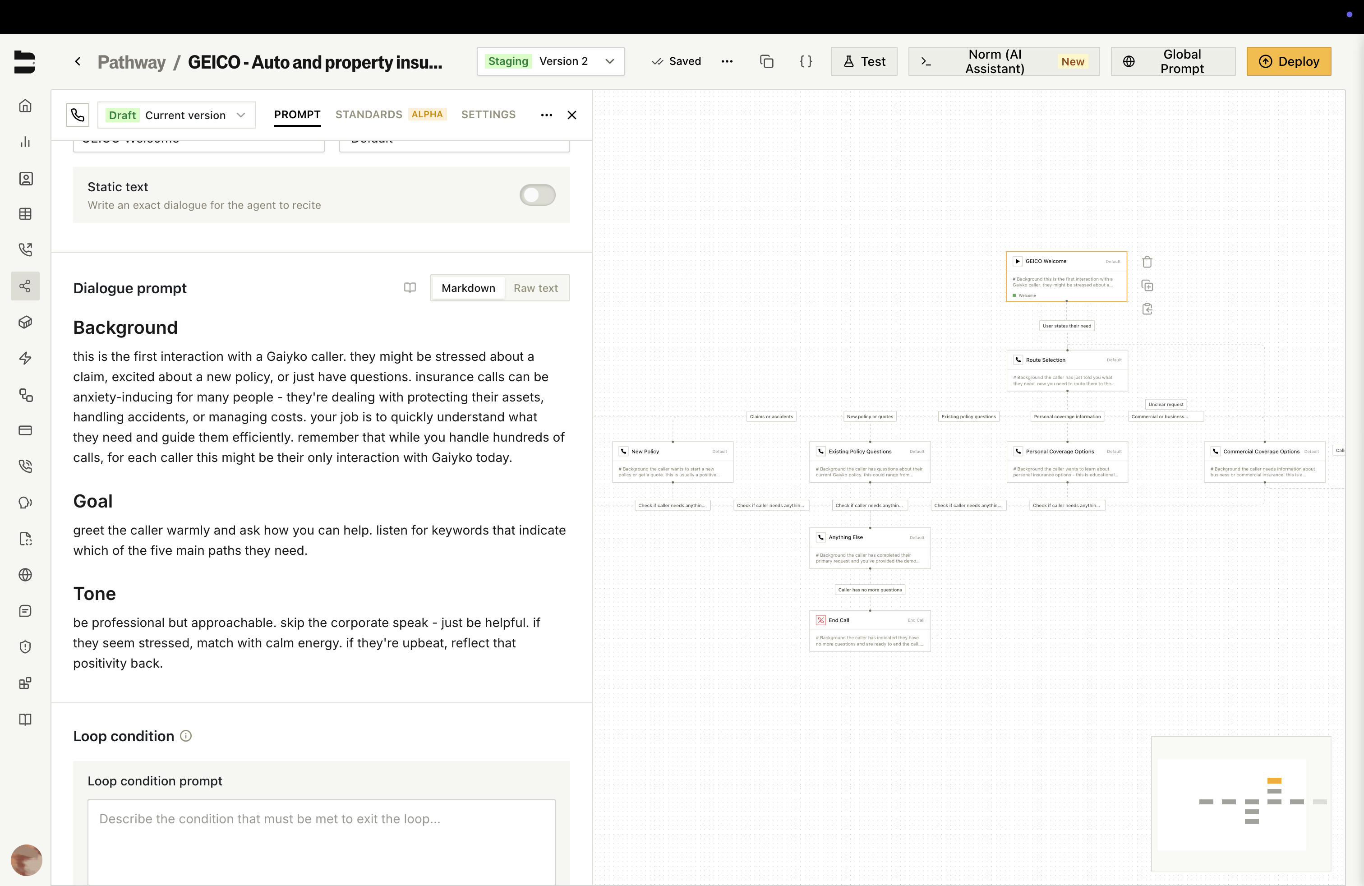Screen dimensions: 1364x886
Task: Open the three-dot menu next to Saved
Action: [x=727, y=61]
